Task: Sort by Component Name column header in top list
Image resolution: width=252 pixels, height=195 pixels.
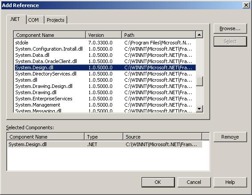Action: coord(50,35)
